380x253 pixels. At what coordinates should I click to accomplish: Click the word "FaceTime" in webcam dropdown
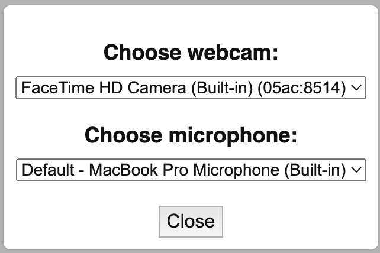click(x=48, y=89)
